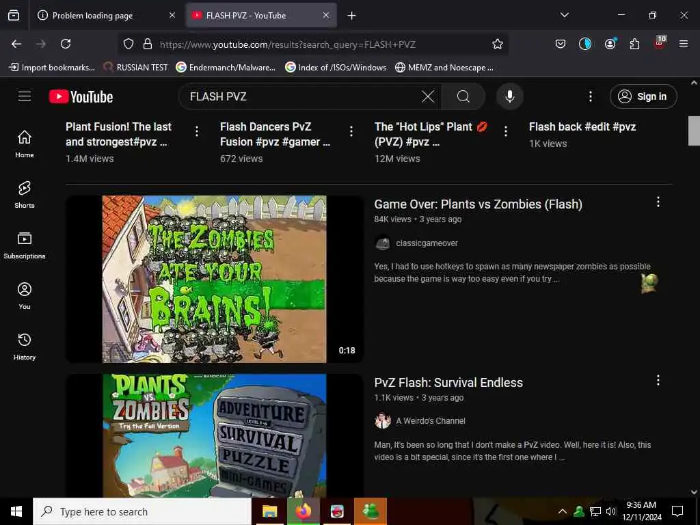This screenshot has width=700, height=525.
Task: Go to YouTube home via logo
Action: [81, 96]
